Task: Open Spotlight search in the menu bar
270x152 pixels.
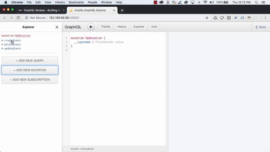Action: point(256,3)
